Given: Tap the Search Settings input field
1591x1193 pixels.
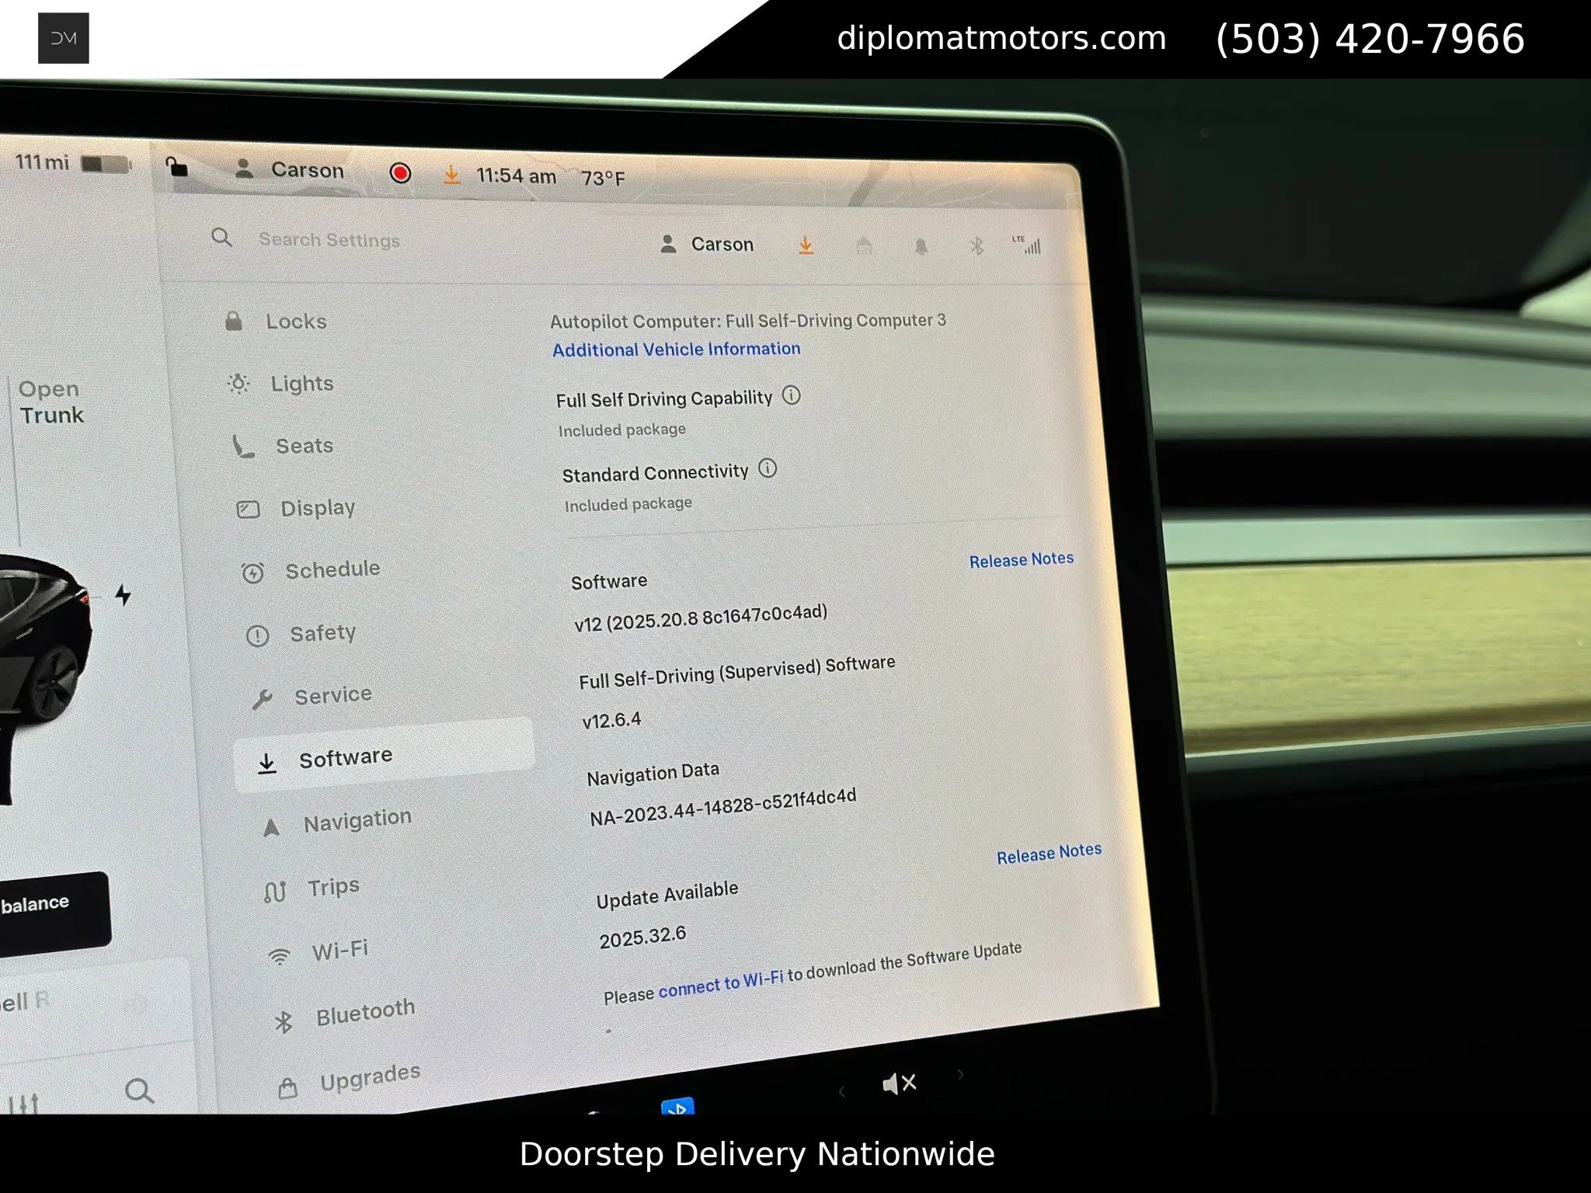Looking at the screenshot, I should [x=329, y=240].
